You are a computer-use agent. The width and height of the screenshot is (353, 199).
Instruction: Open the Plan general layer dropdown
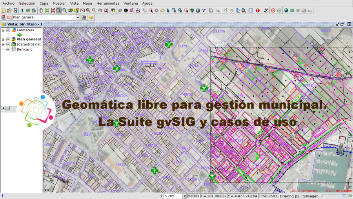click(78, 18)
